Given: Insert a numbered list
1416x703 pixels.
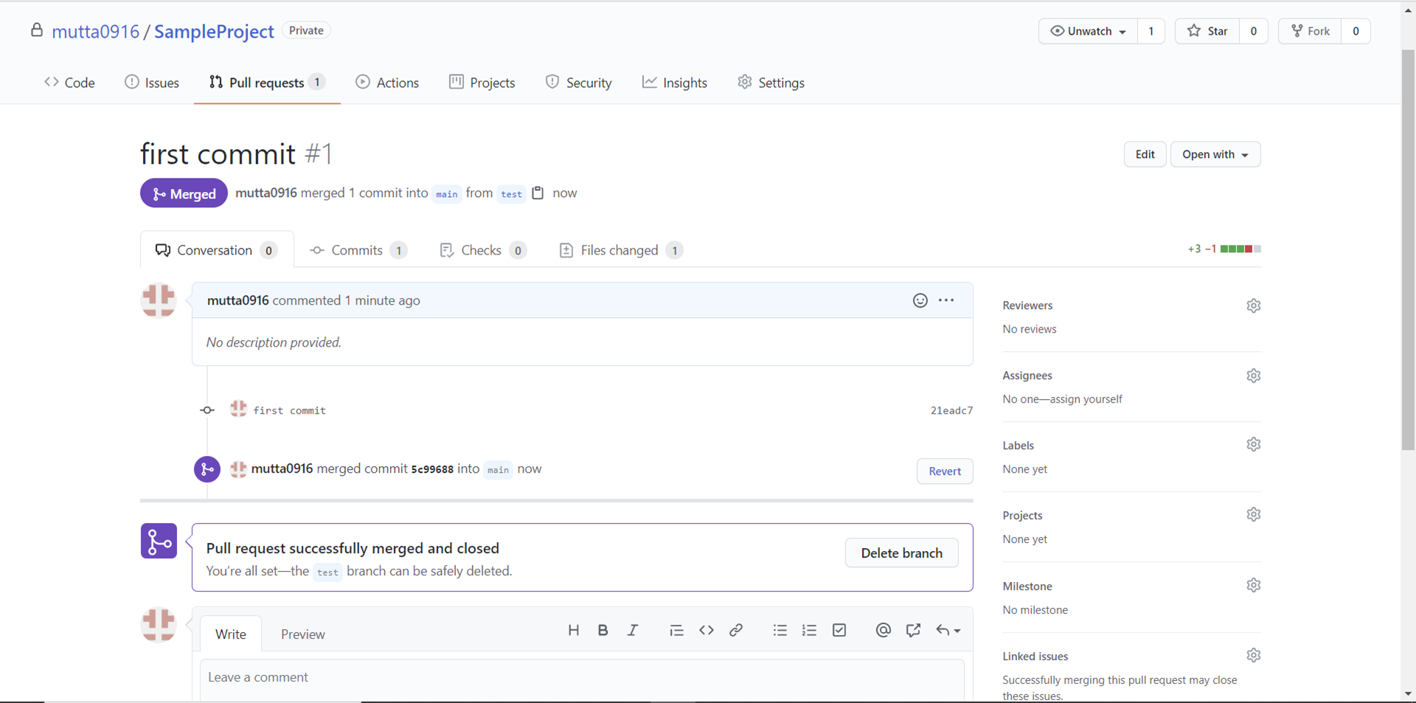Looking at the screenshot, I should coord(809,630).
